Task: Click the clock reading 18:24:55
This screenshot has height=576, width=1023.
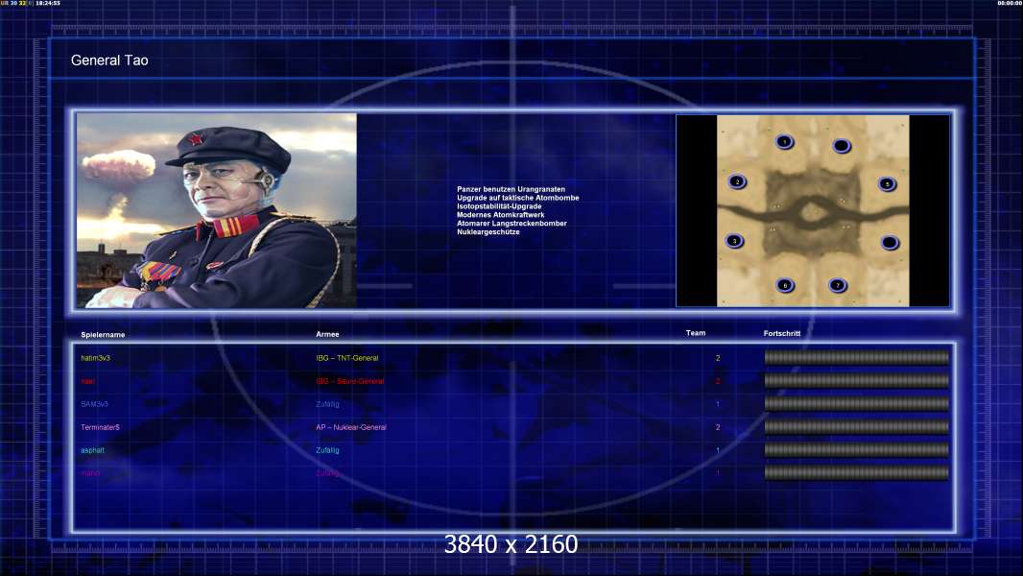Action: [48, 3]
